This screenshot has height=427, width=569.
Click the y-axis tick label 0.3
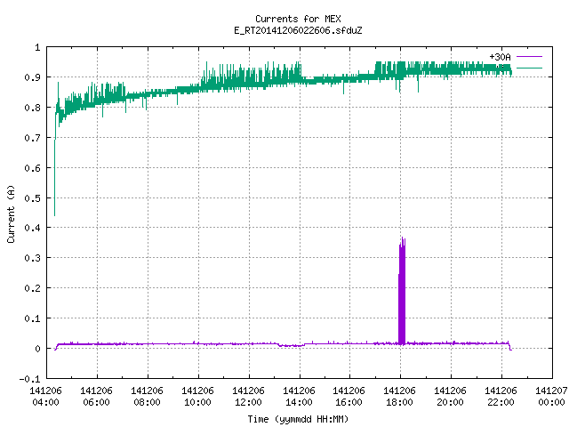pos(32,258)
